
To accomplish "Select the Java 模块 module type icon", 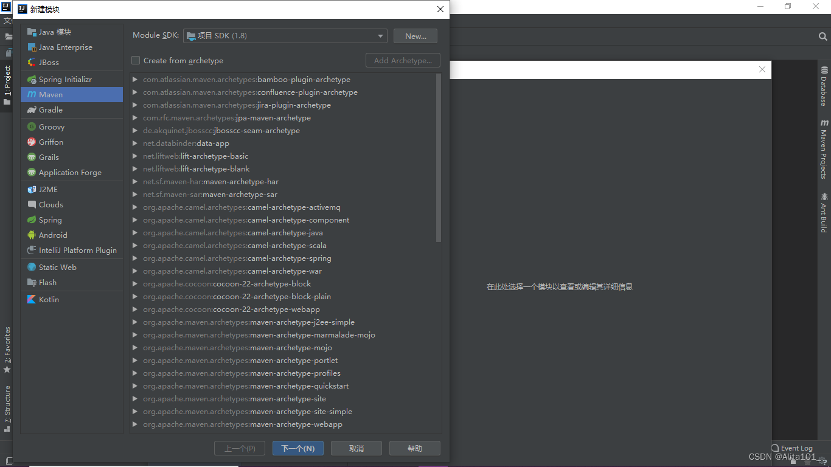I will pyautogui.click(x=32, y=32).
